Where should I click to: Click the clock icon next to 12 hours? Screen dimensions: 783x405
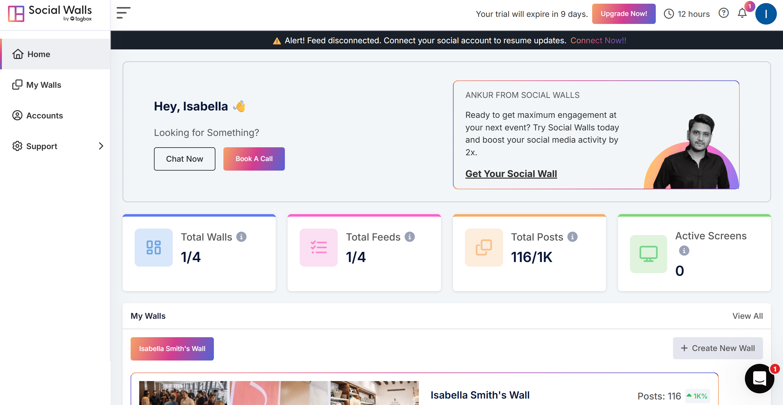point(669,13)
